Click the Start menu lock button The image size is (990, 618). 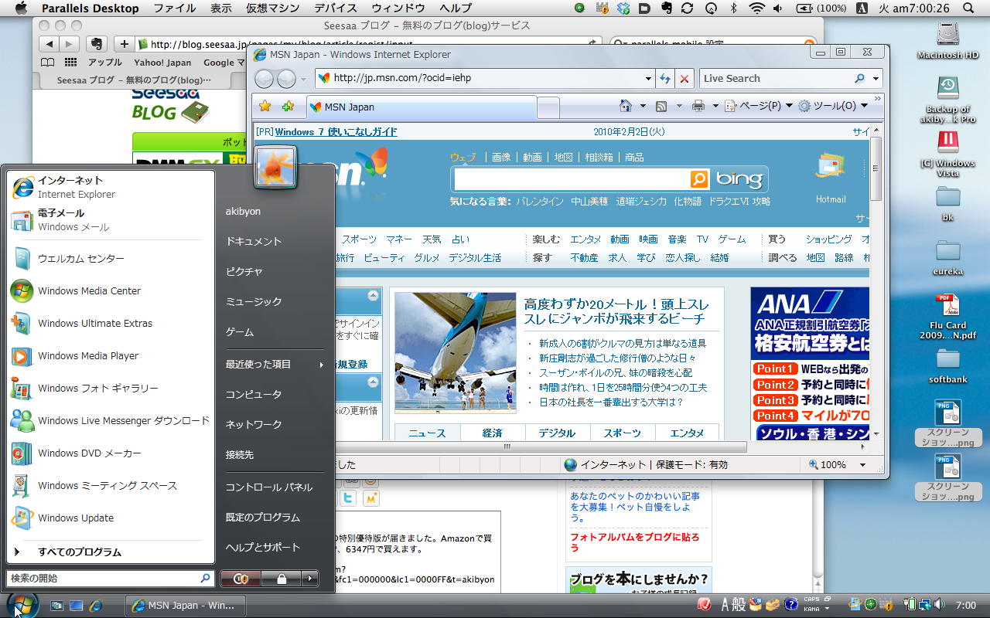click(x=282, y=578)
